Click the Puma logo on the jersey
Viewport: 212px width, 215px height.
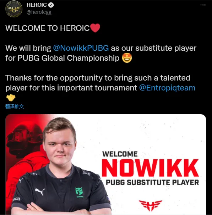[40, 192]
